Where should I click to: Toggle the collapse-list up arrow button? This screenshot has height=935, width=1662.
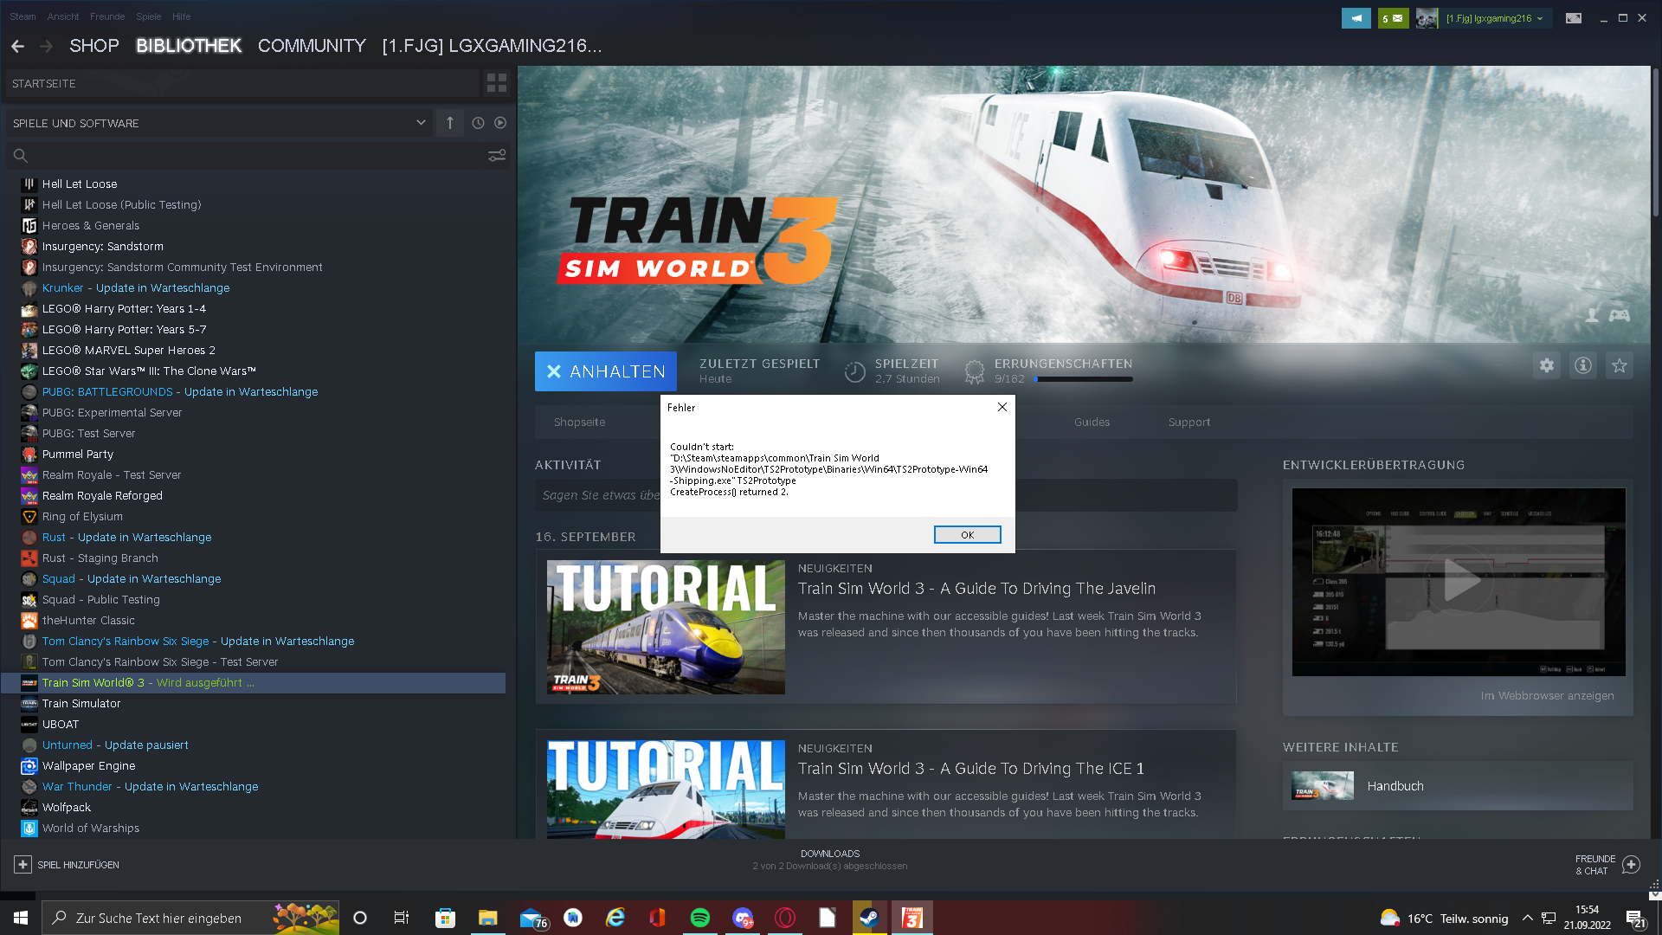pos(450,123)
